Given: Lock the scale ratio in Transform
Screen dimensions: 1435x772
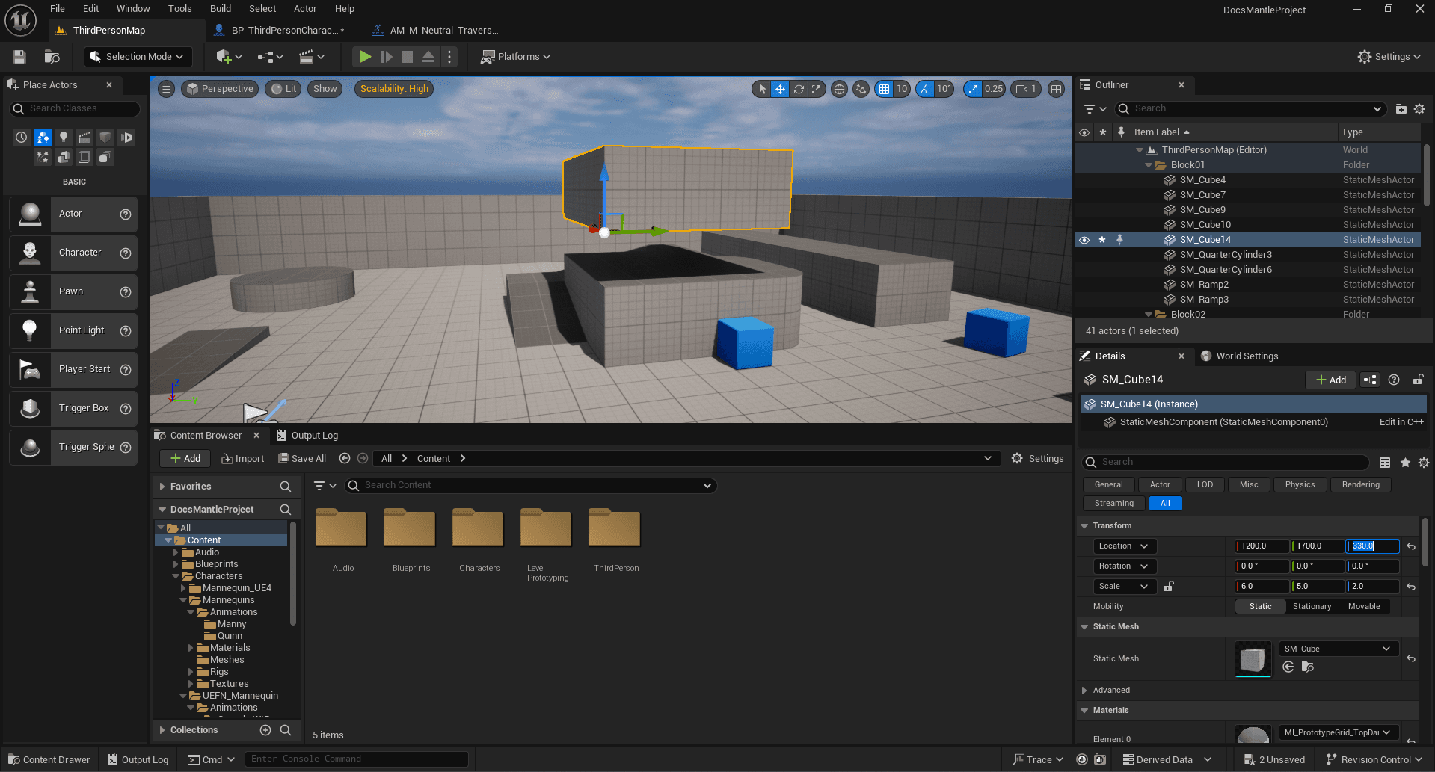Looking at the screenshot, I should coord(1169,587).
